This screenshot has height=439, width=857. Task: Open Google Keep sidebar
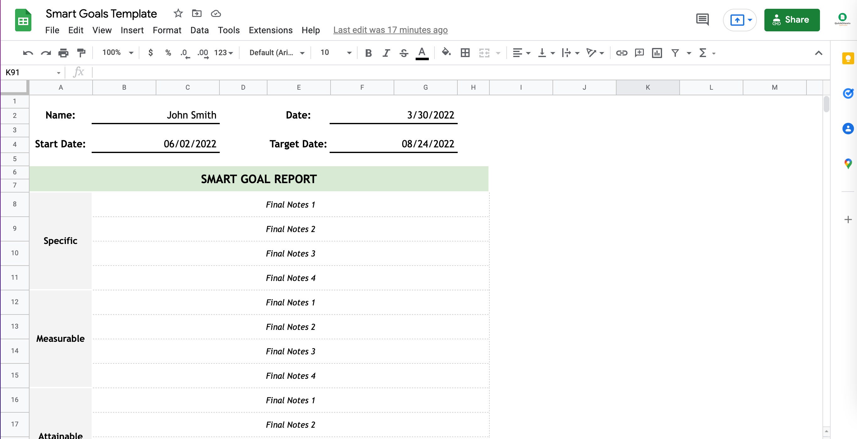pos(848,59)
